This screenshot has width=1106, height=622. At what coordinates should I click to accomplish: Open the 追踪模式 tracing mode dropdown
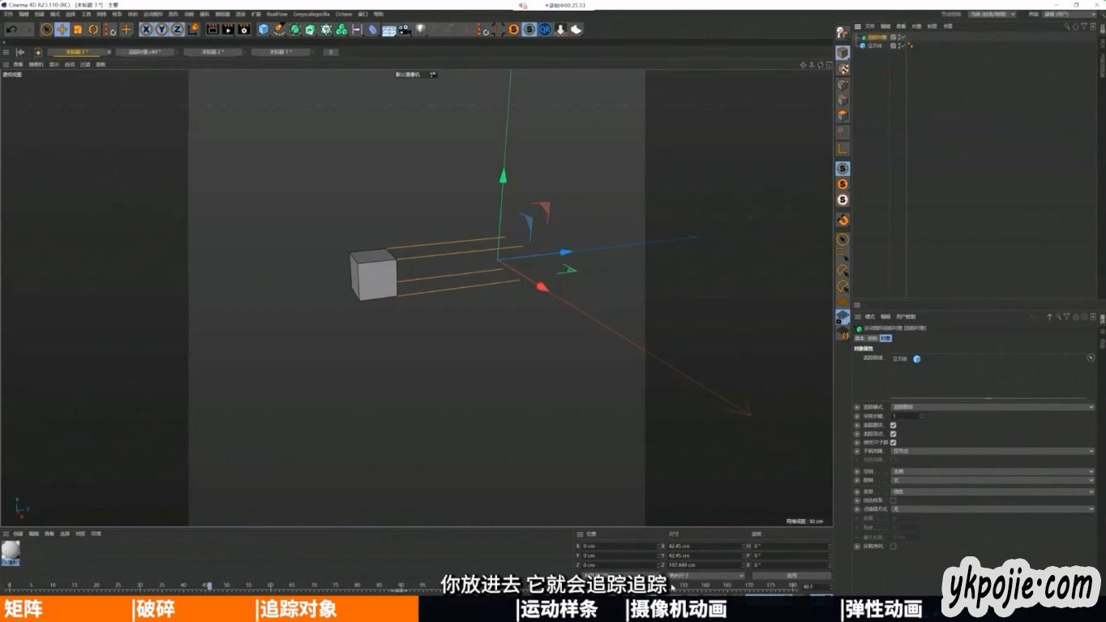(x=991, y=407)
